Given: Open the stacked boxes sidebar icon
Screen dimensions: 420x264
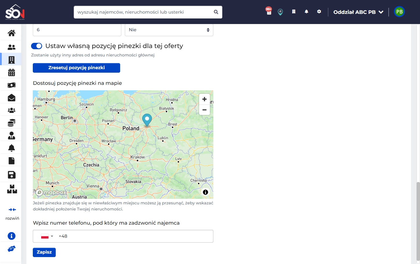Looking at the screenshot, I should point(12,189).
